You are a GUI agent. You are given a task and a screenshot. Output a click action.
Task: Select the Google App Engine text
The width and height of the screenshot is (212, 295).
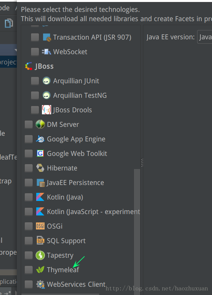pyautogui.click(x=76, y=139)
